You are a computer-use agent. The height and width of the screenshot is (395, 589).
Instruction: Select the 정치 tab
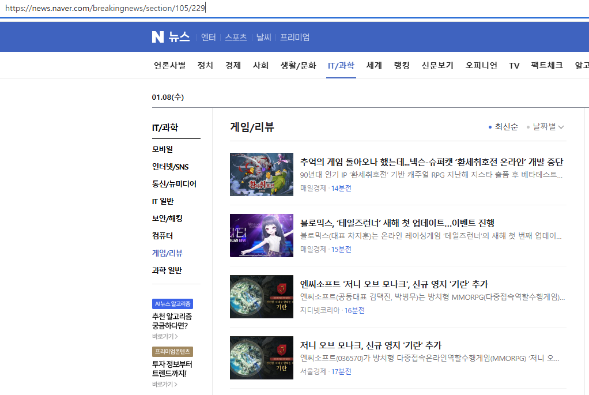(x=206, y=65)
